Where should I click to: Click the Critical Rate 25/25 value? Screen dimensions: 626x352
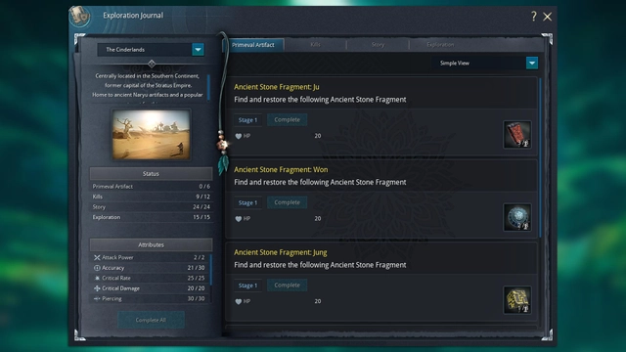(196, 278)
